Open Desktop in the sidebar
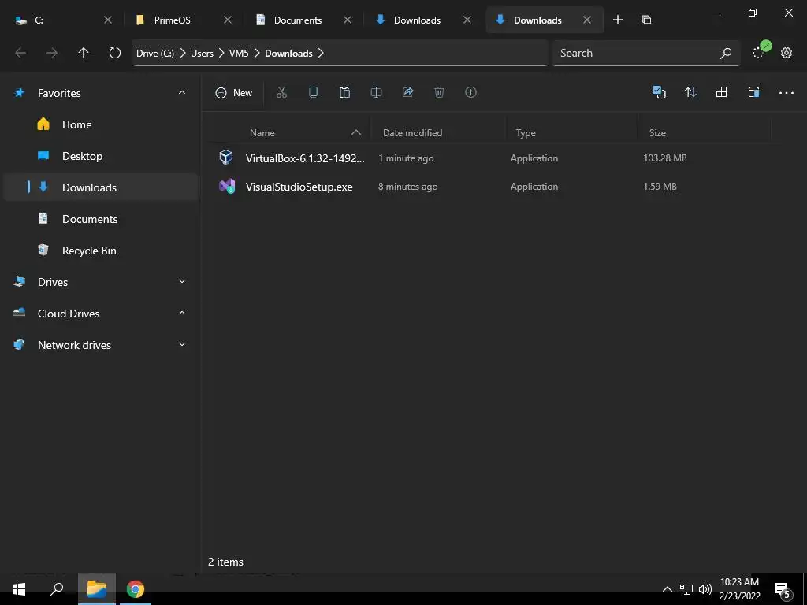This screenshot has width=807, height=605. click(100, 156)
